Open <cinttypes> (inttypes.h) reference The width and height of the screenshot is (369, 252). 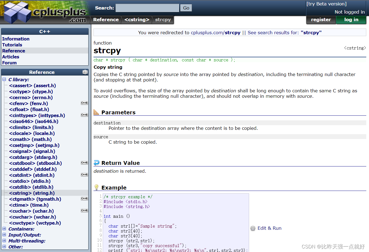coord(37,115)
